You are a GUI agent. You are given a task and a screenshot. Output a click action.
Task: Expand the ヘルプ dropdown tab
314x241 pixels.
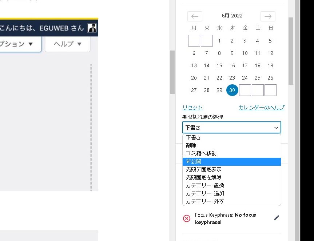coord(67,44)
